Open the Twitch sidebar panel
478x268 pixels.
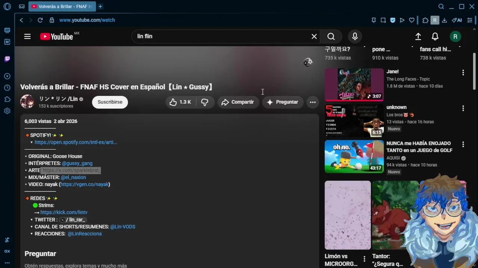coord(7,59)
